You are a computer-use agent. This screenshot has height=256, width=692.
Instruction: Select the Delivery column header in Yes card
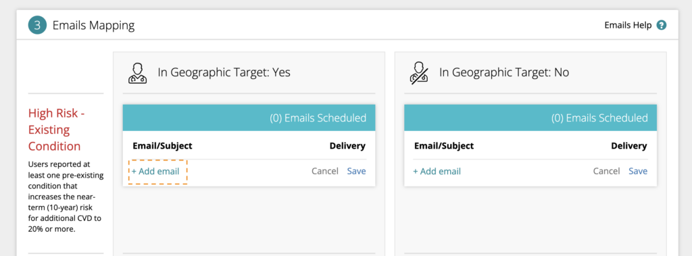point(348,146)
